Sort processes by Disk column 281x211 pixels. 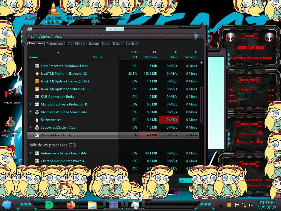coord(169,55)
